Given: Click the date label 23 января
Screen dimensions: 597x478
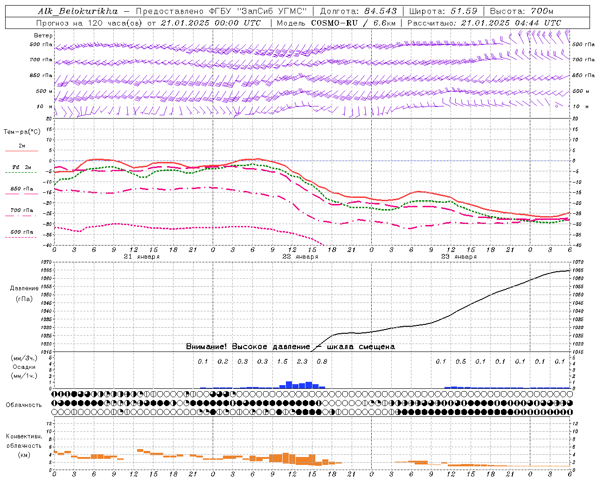Looking at the screenshot, I should (459, 257).
